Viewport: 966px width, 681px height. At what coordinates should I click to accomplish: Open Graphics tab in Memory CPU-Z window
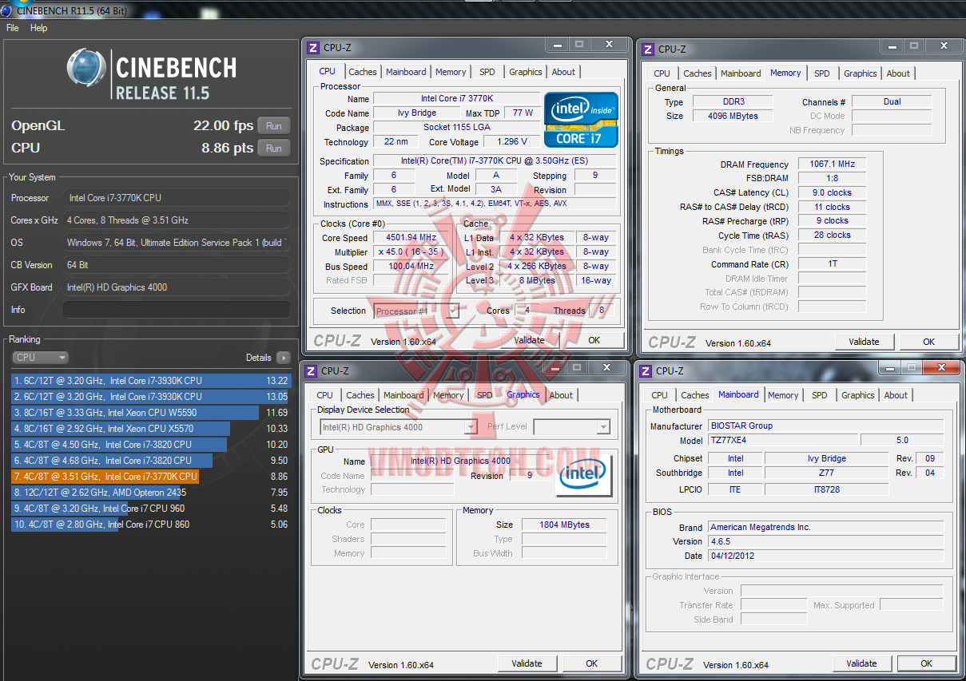pyautogui.click(x=861, y=73)
